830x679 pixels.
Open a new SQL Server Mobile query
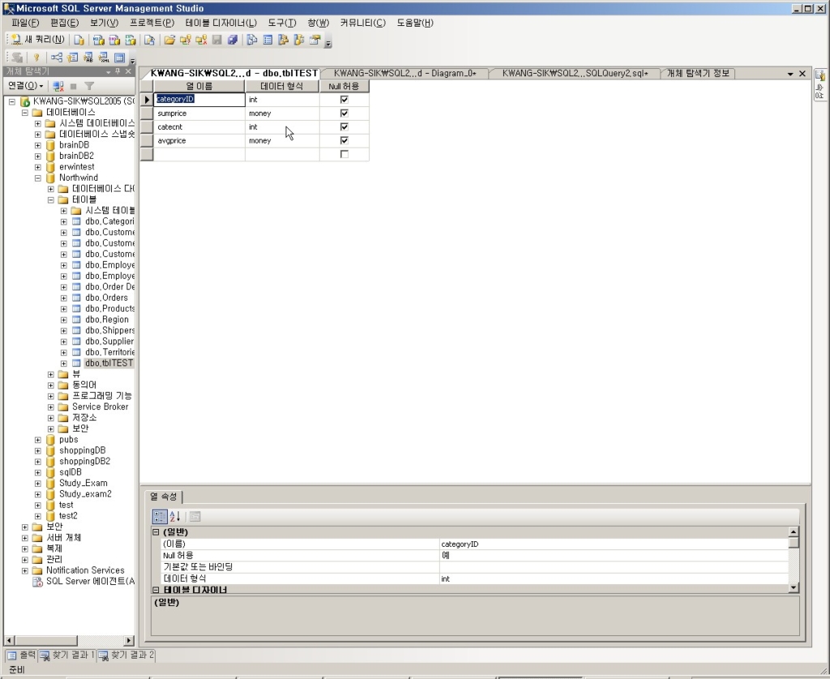[149, 41]
